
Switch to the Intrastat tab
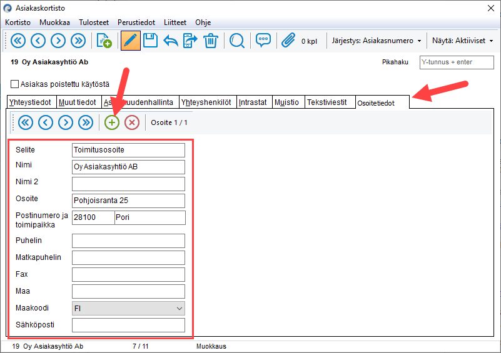[255, 102]
